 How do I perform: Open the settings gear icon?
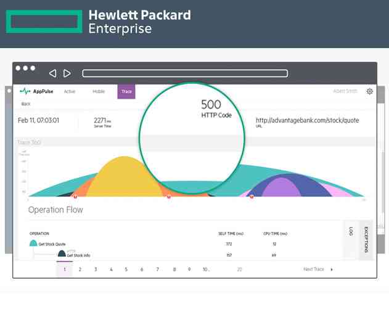[x=370, y=91]
